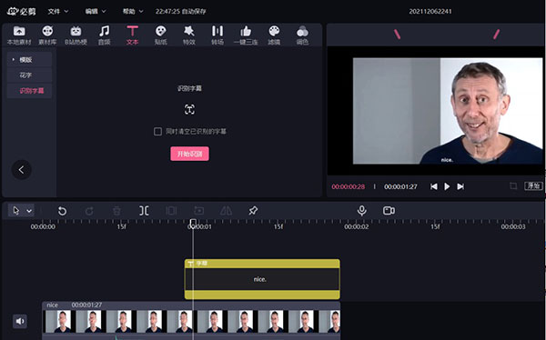Screen dimensions: 546x340
Task: Open the 音频 music note panel
Action: click(104, 35)
